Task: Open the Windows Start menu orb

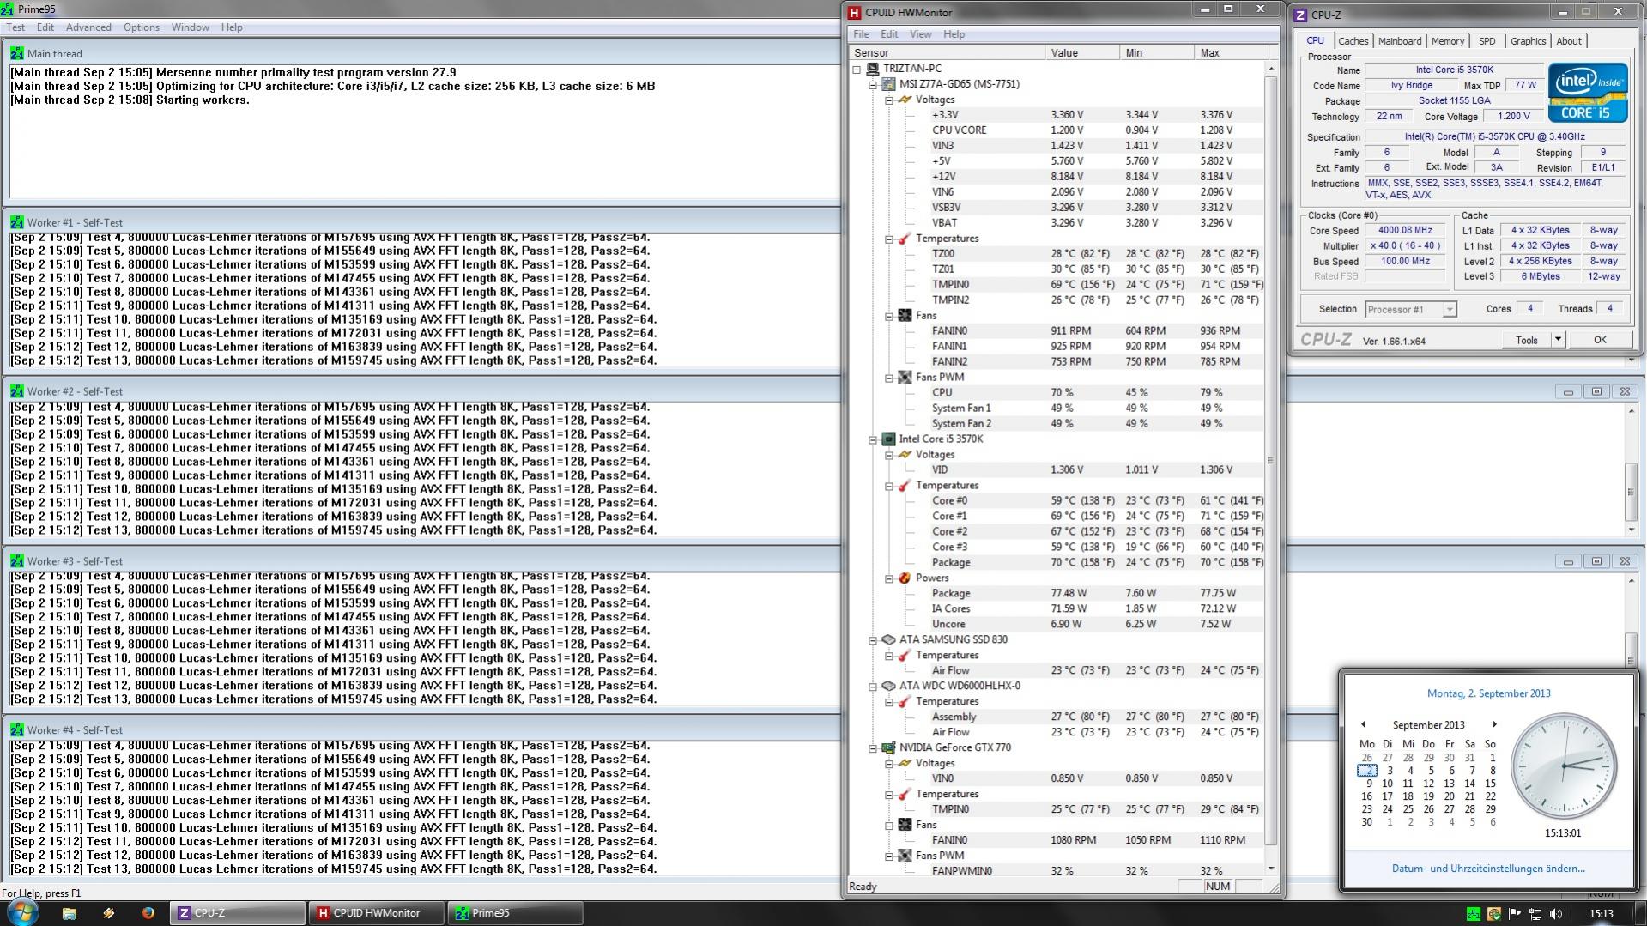Action: (x=21, y=912)
